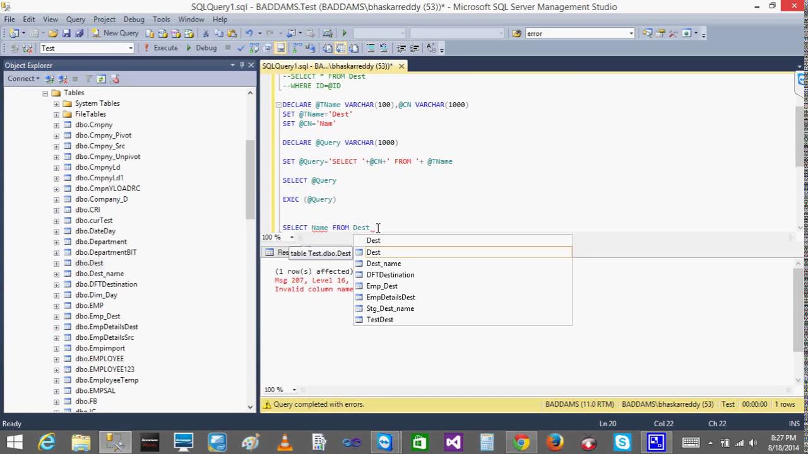The height and width of the screenshot is (454, 808).
Task: Open the editor 100 % zoom dropdown
Action: (292, 237)
